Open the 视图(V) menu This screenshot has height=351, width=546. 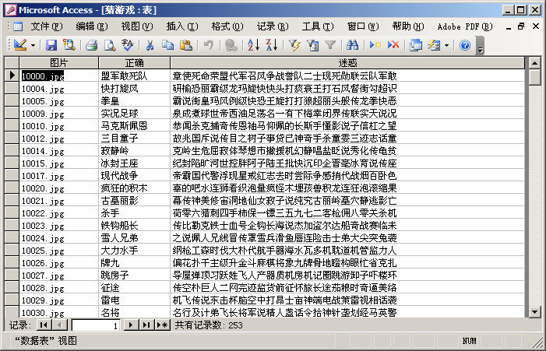point(137,26)
